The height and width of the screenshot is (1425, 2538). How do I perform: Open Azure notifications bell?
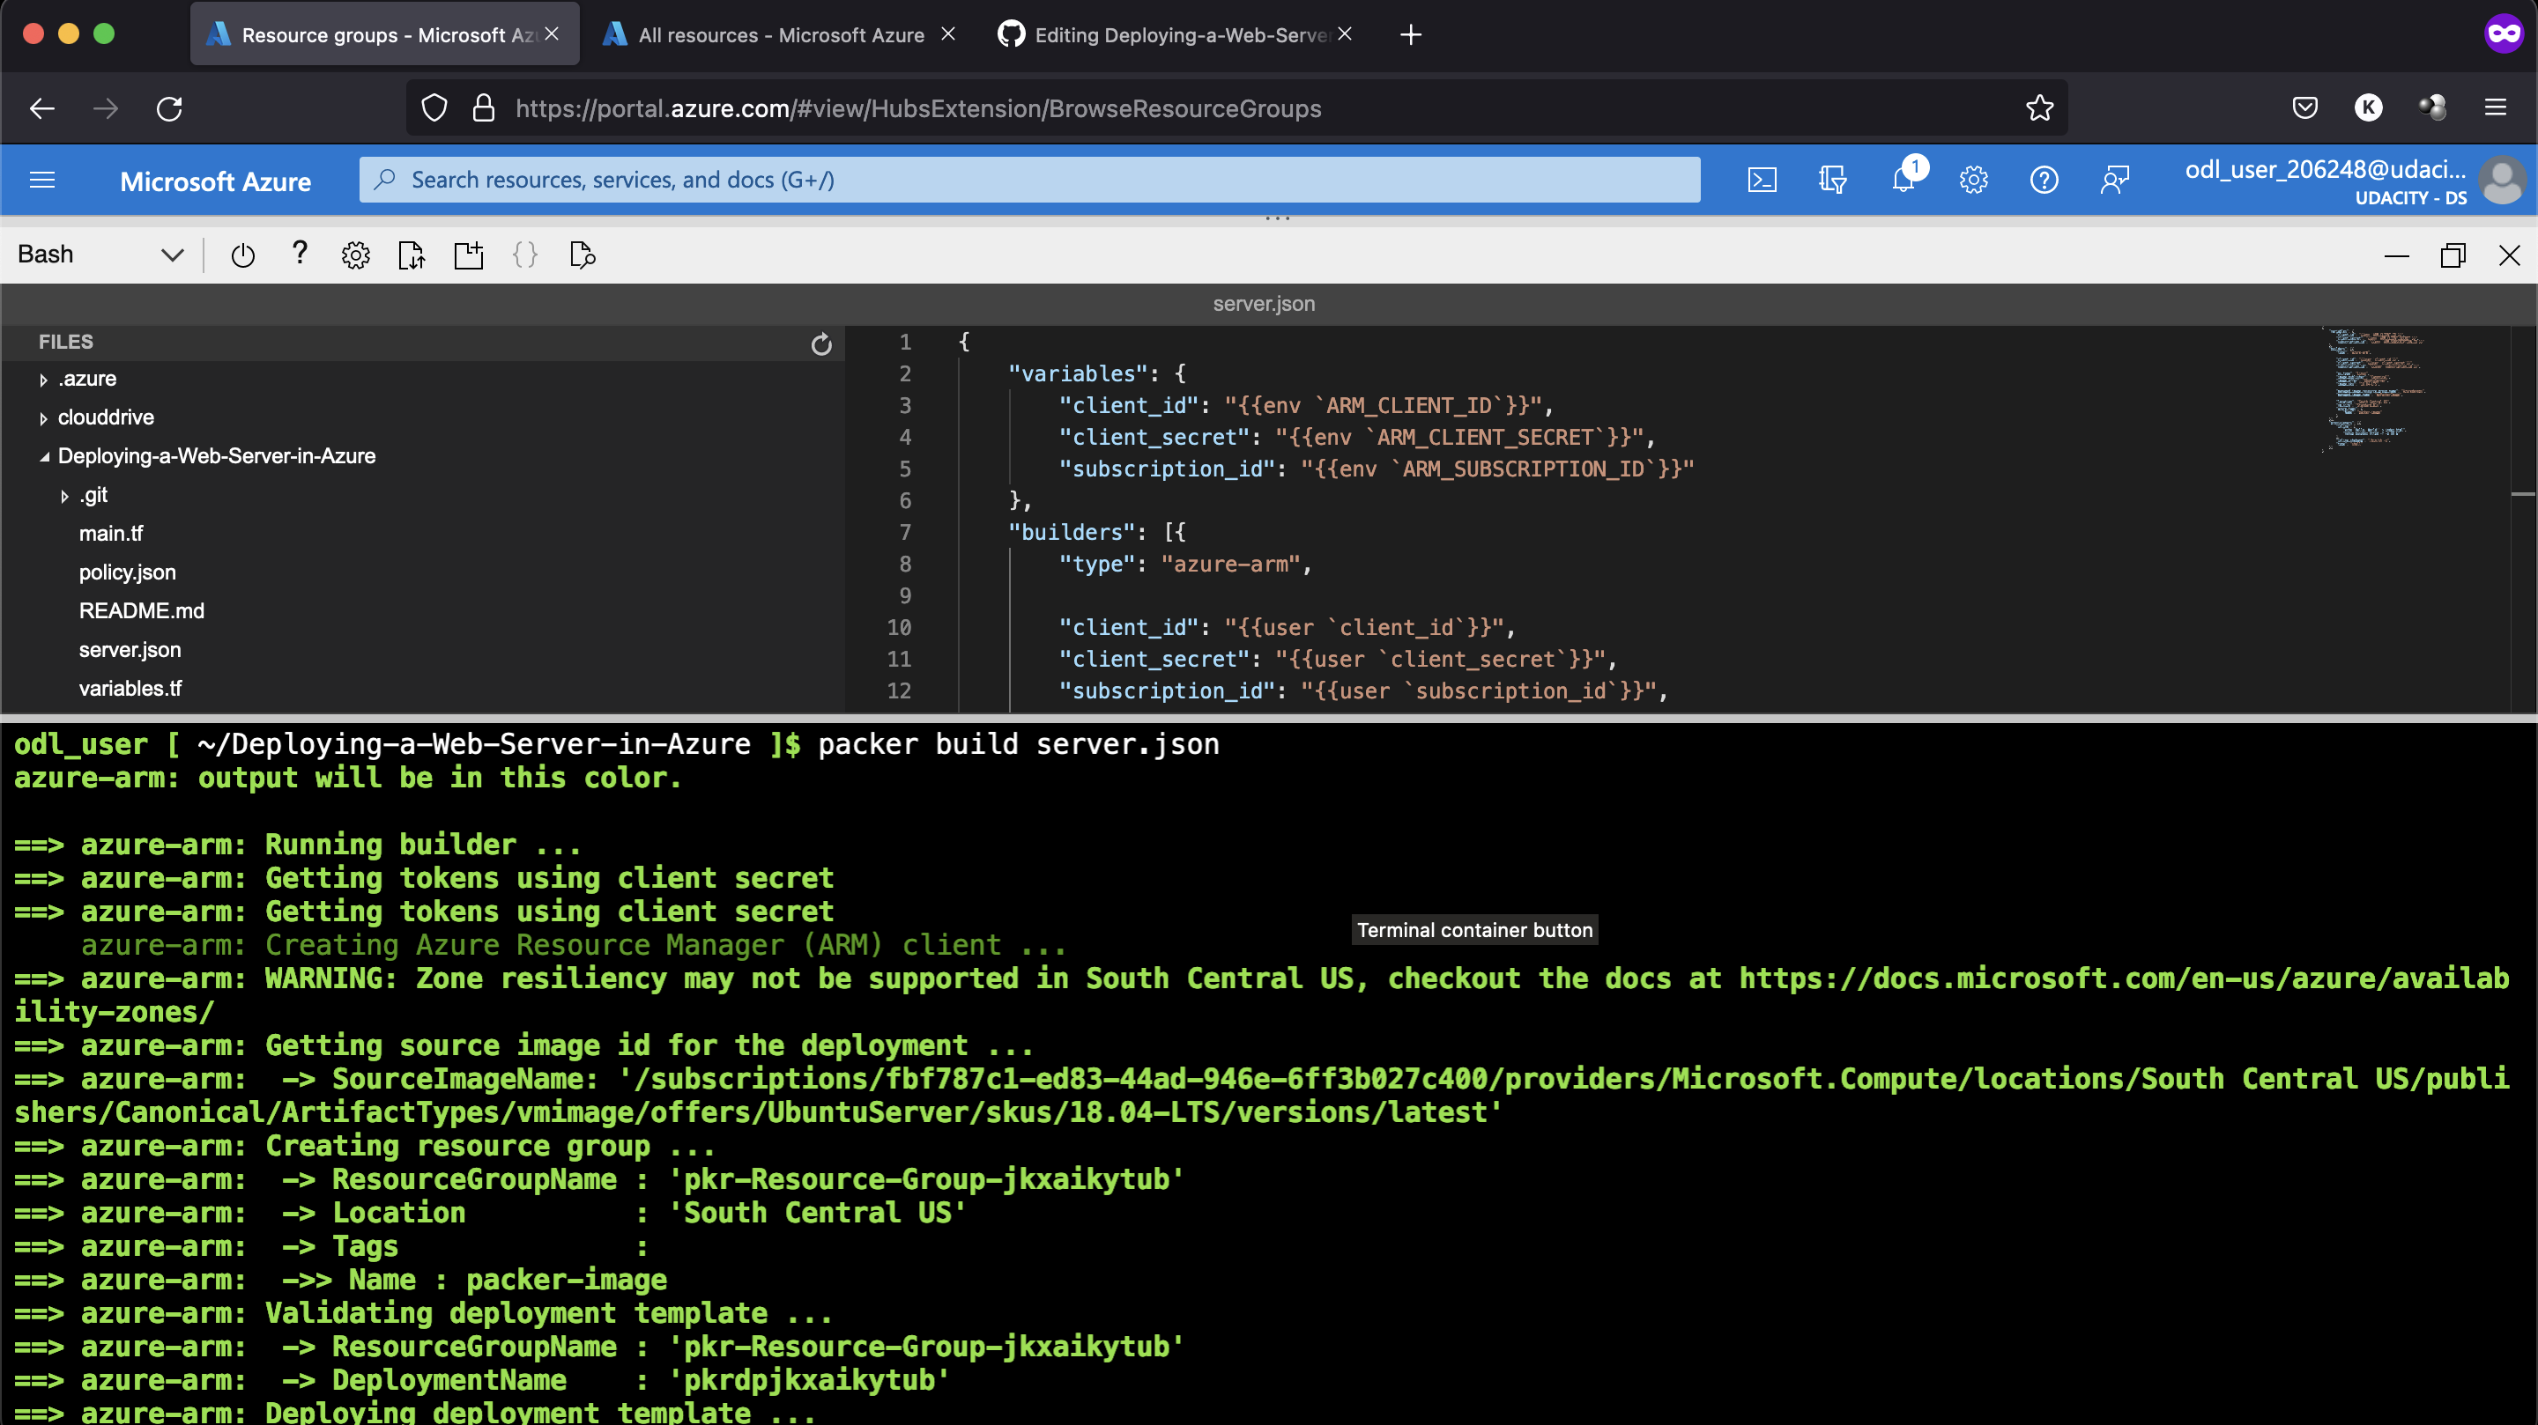[1903, 180]
